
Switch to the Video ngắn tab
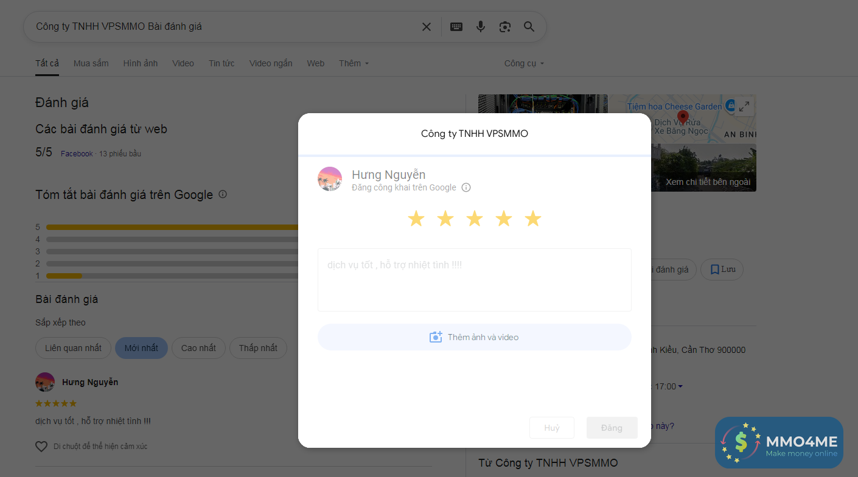[x=271, y=63]
